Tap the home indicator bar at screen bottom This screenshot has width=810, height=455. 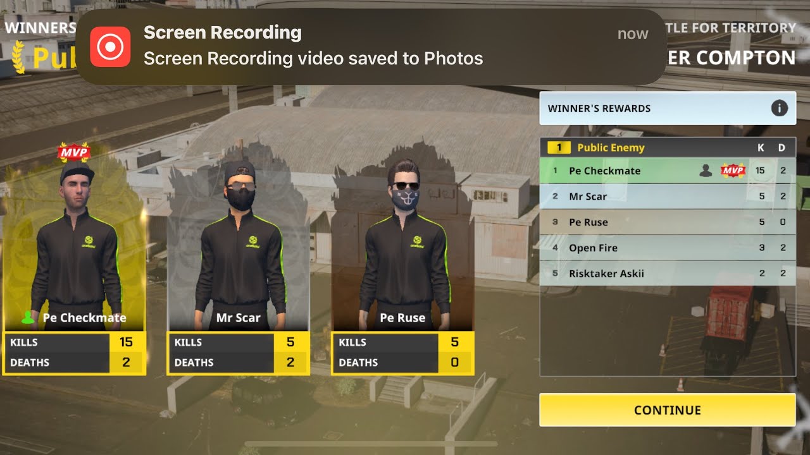coord(405,444)
